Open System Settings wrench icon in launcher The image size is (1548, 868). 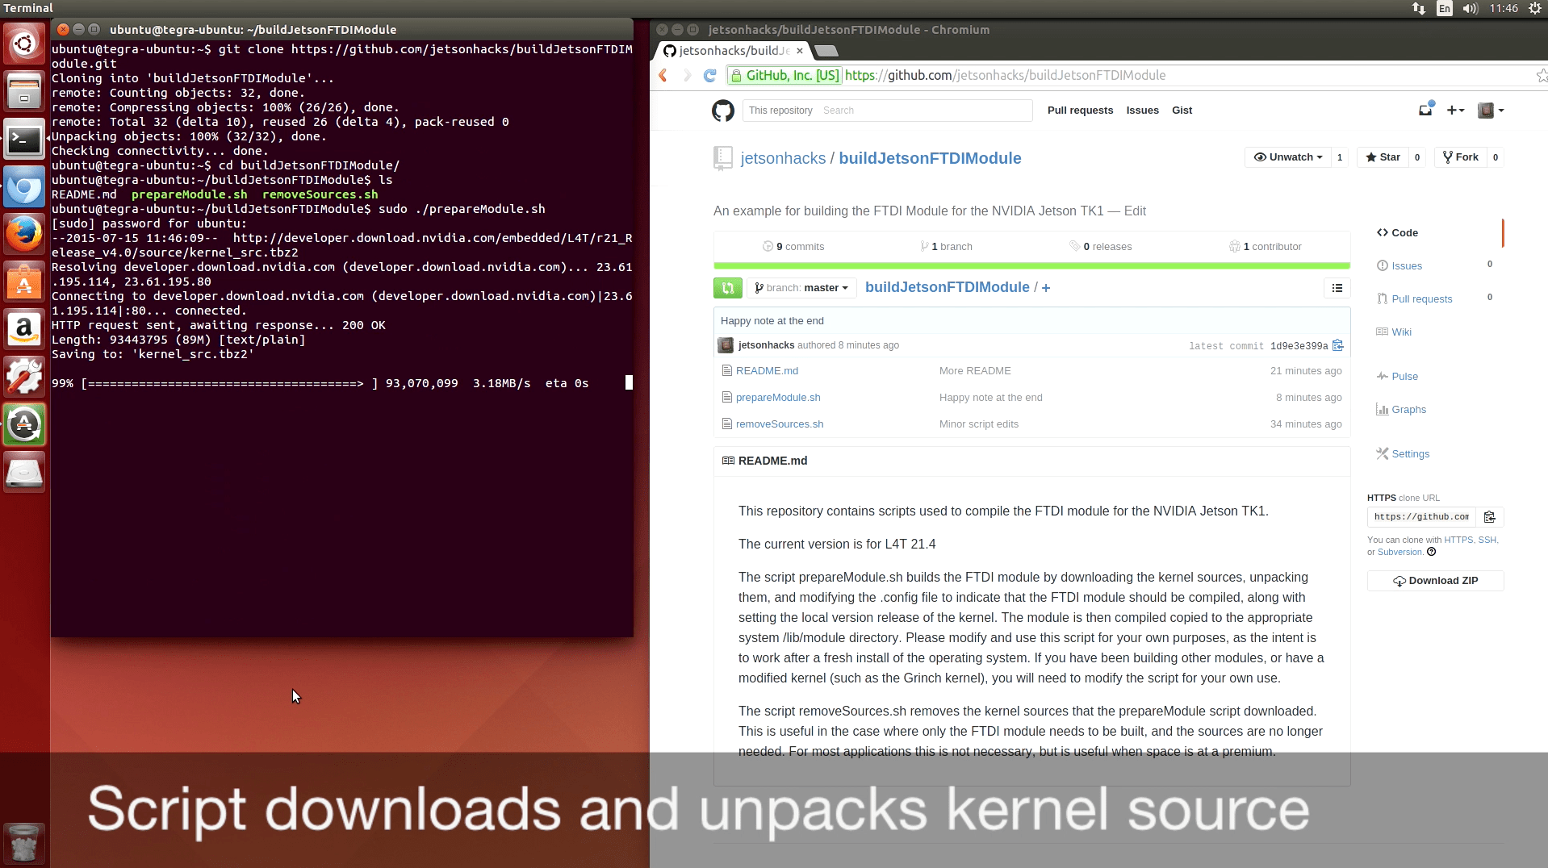[x=24, y=377]
